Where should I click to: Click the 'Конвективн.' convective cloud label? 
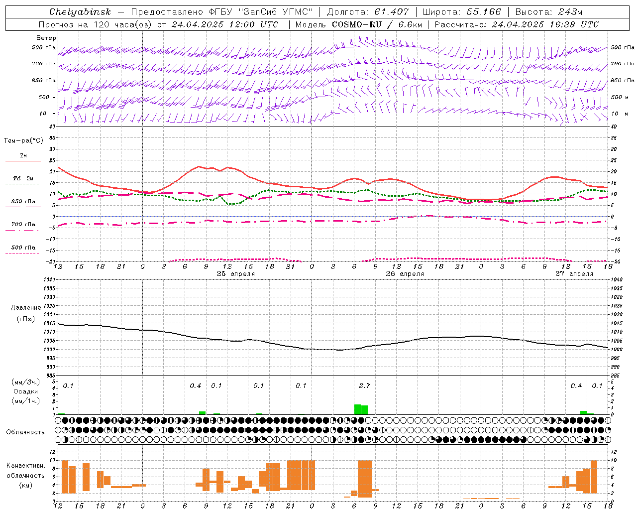pyautogui.click(x=25, y=466)
